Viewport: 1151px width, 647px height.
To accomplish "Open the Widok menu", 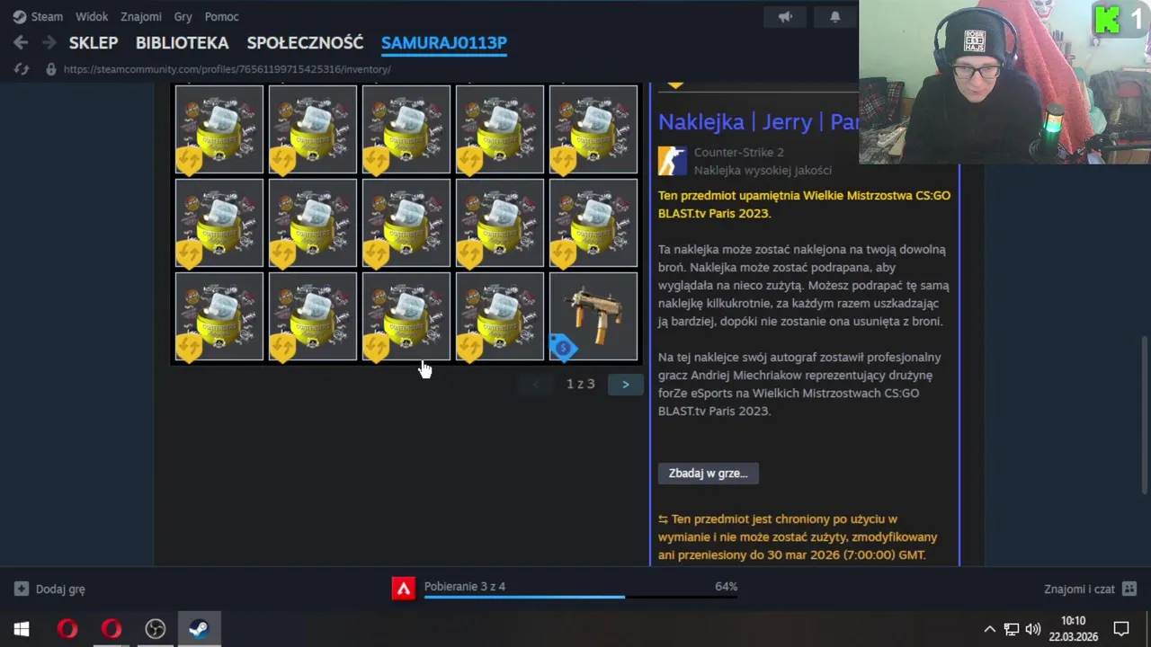I will 92,16.
